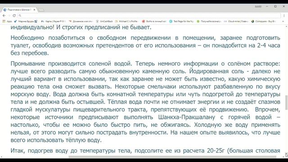Expand the bookmarks overflow chevron
This screenshot has height=162, width=288.
tap(283, 21)
